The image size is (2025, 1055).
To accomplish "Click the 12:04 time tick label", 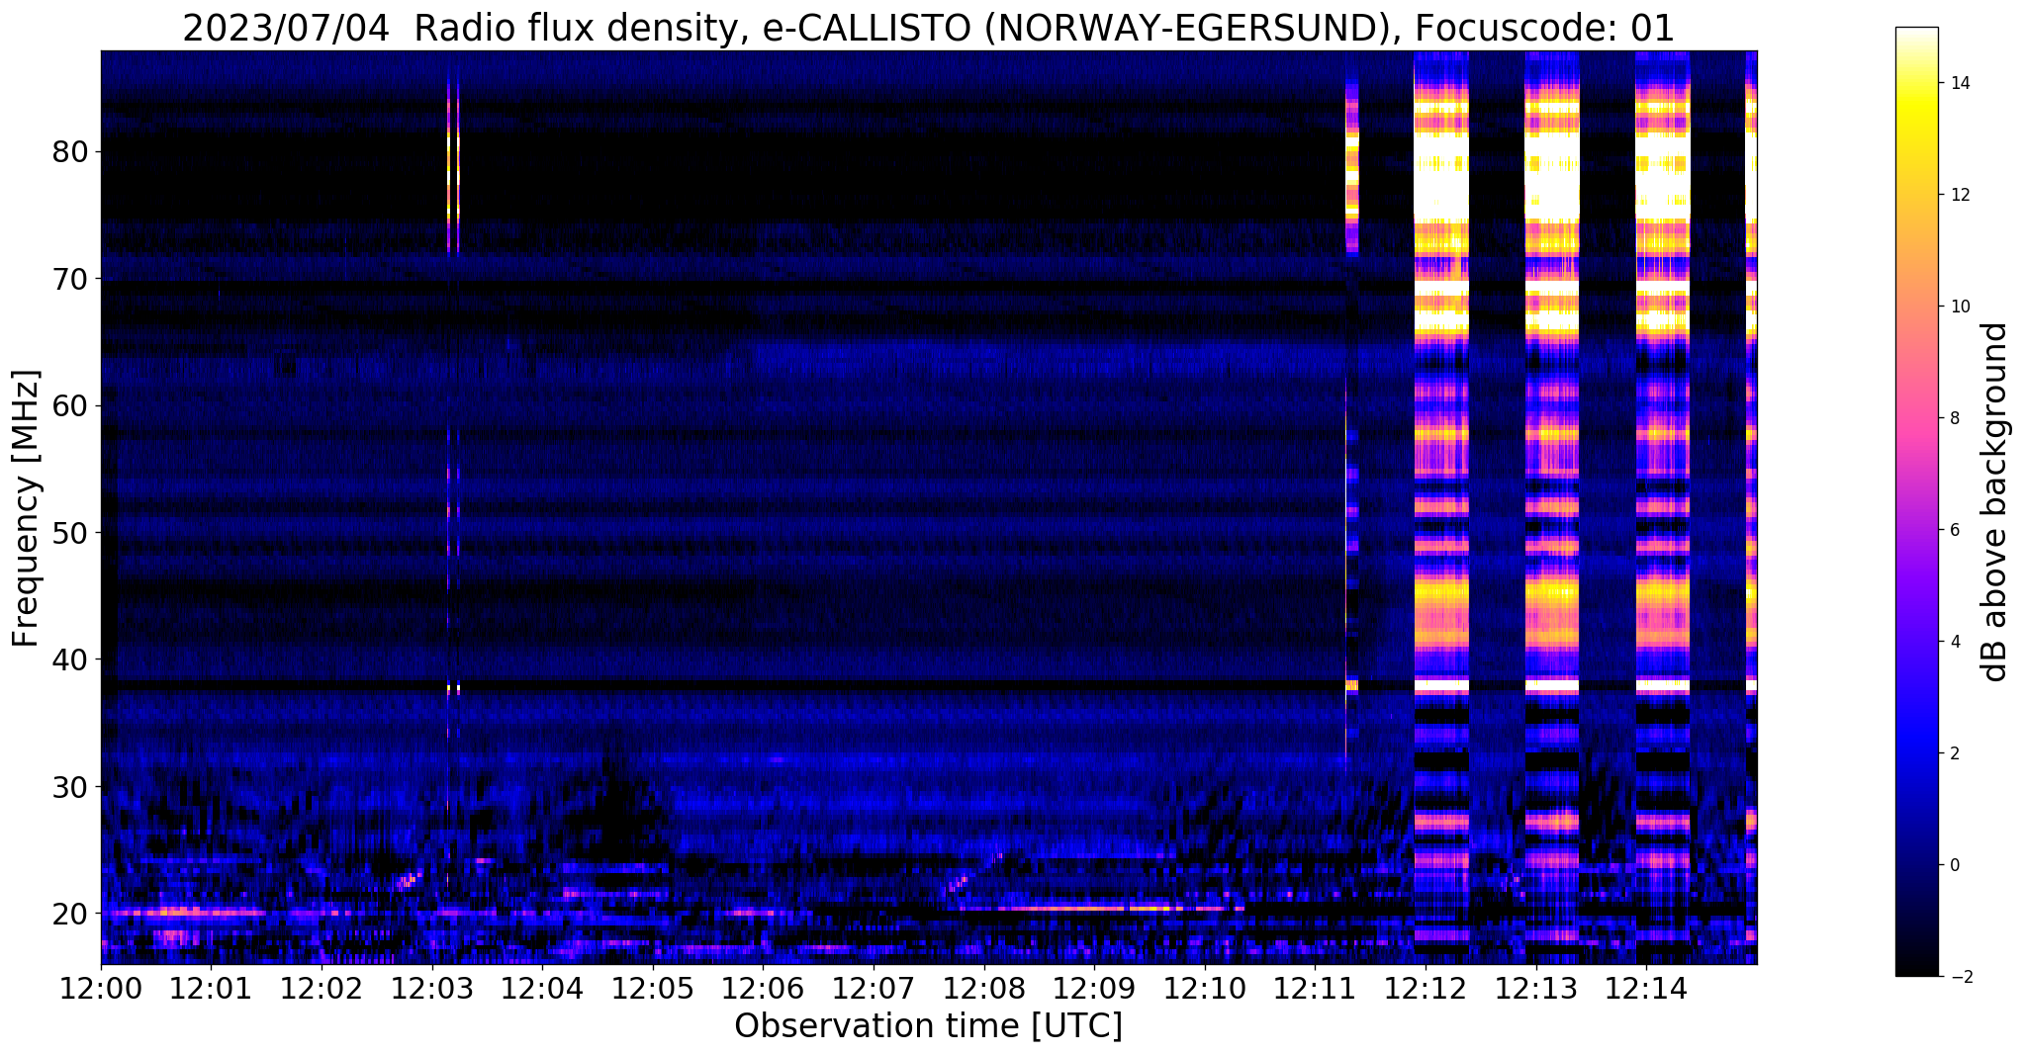I will (x=542, y=988).
